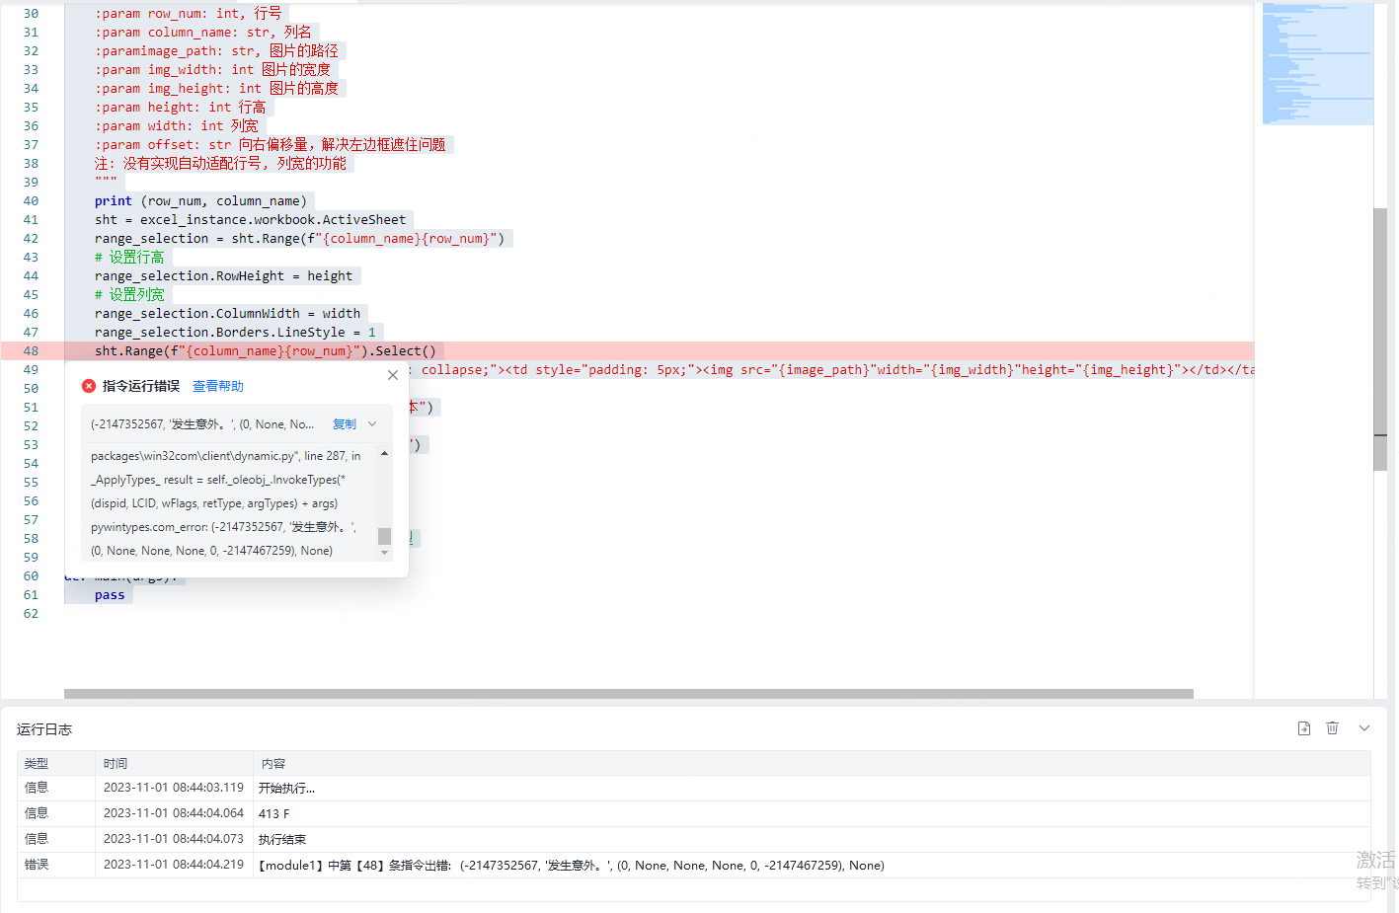1399x913 pixels.
Task: Click the timestamp 08:44:03.119 in the log
Action: [174, 788]
